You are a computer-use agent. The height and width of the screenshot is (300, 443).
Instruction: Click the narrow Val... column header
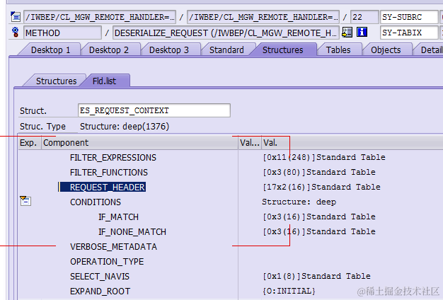(x=250, y=143)
